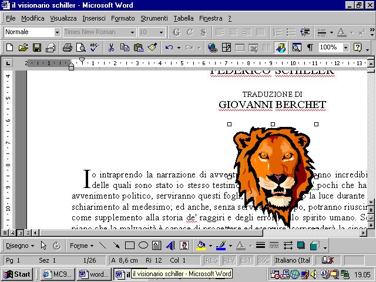Viewport: 376px width, 282px height.
Task: Select the Arrow drawing tool
Action: pyautogui.click(x=116, y=246)
